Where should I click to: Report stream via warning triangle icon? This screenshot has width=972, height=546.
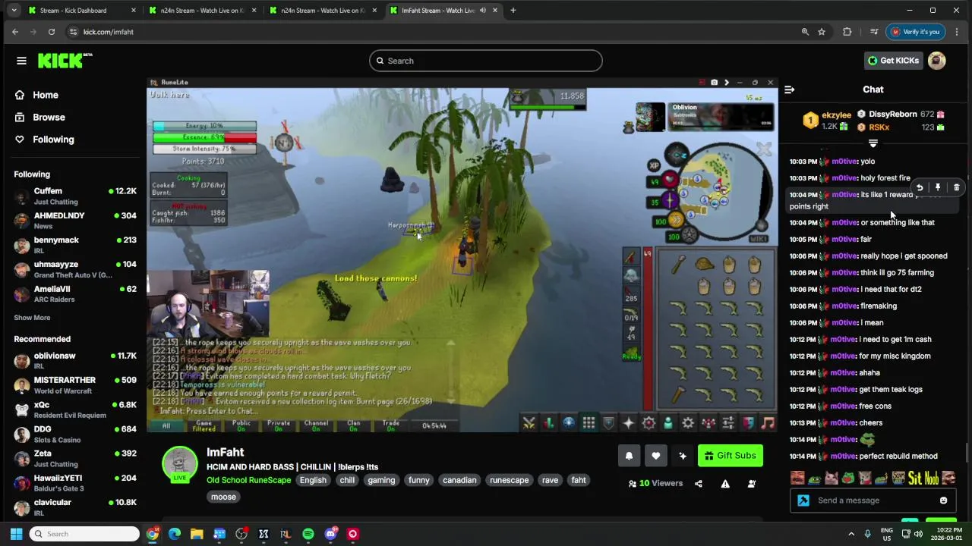[x=725, y=484]
